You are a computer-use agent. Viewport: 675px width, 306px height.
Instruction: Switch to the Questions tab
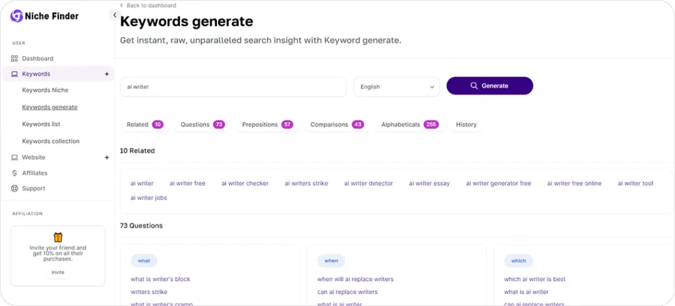[x=202, y=124]
